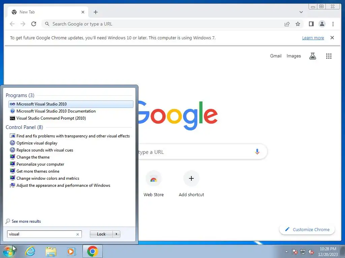Open the Search Labs flask icon
345x258 pixels.
pyautogui.click(x=312, y=56)
